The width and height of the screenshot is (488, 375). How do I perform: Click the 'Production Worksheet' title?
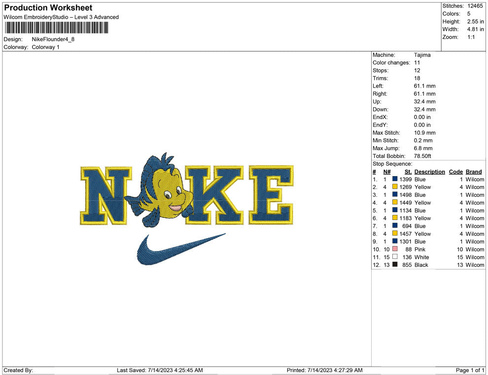pos(48,8)
